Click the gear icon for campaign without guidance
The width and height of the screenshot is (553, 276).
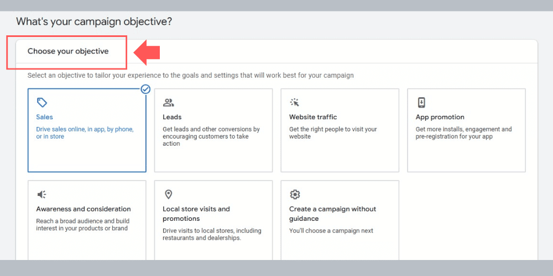[x=295, y=194]
